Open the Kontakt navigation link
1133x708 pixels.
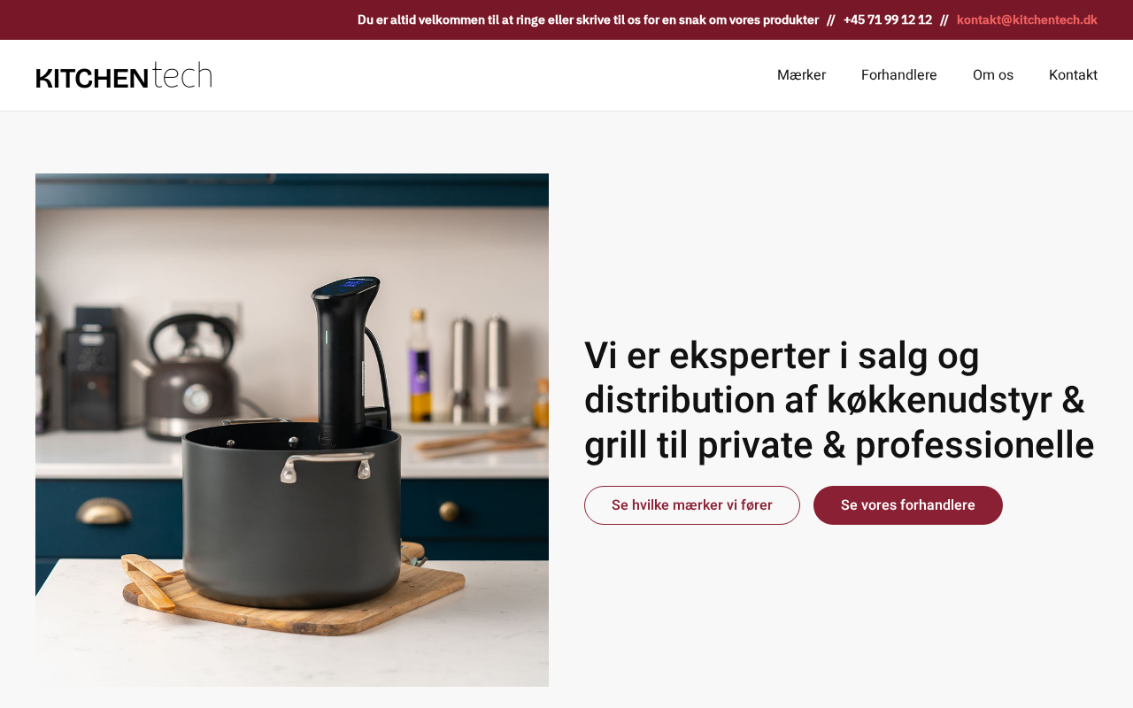point(1073,75)
